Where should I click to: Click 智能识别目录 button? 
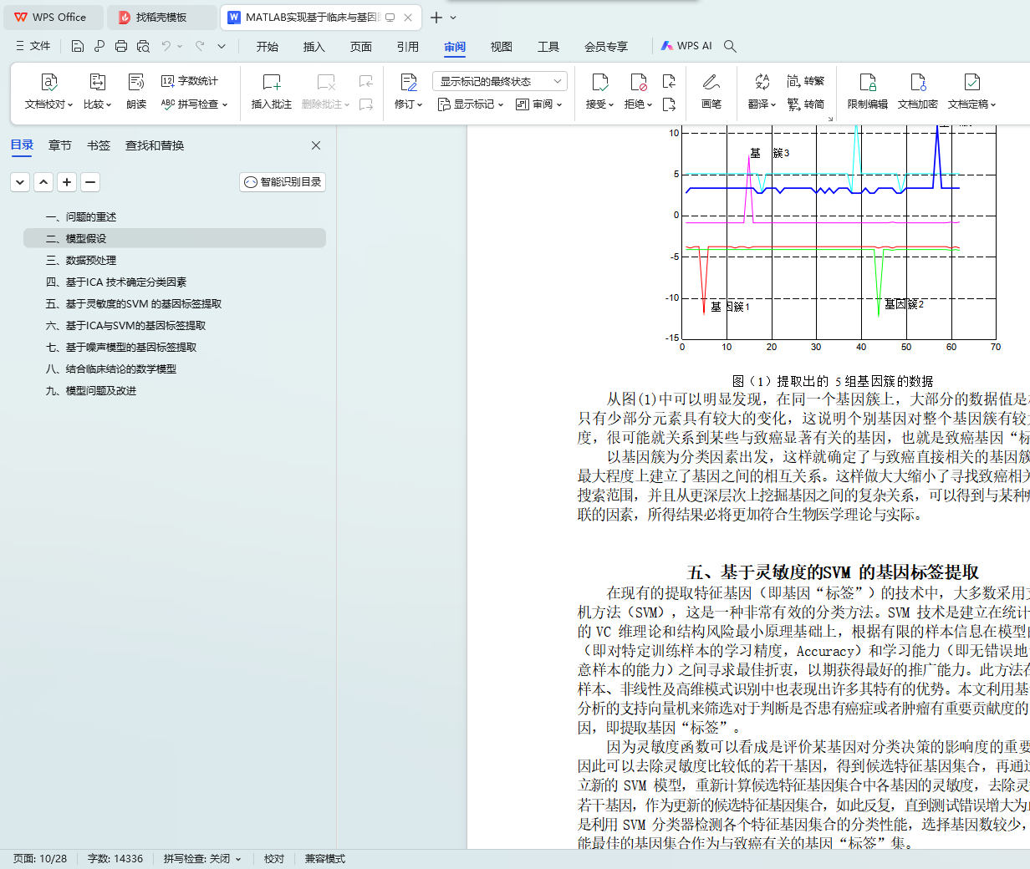pos(283,182)
